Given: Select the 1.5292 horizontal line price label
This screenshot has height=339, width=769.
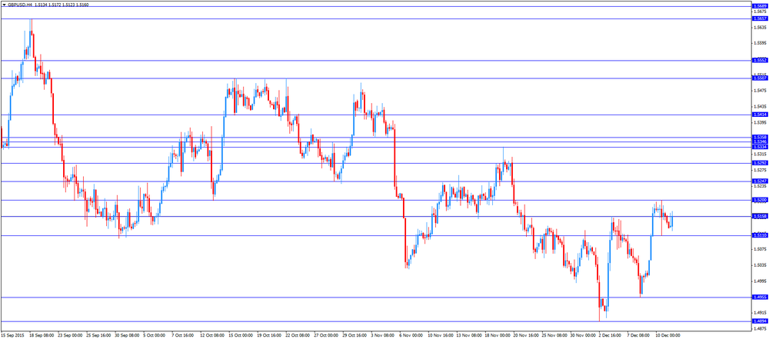Looking at the screenshot, I should click(x=760, y=163).
